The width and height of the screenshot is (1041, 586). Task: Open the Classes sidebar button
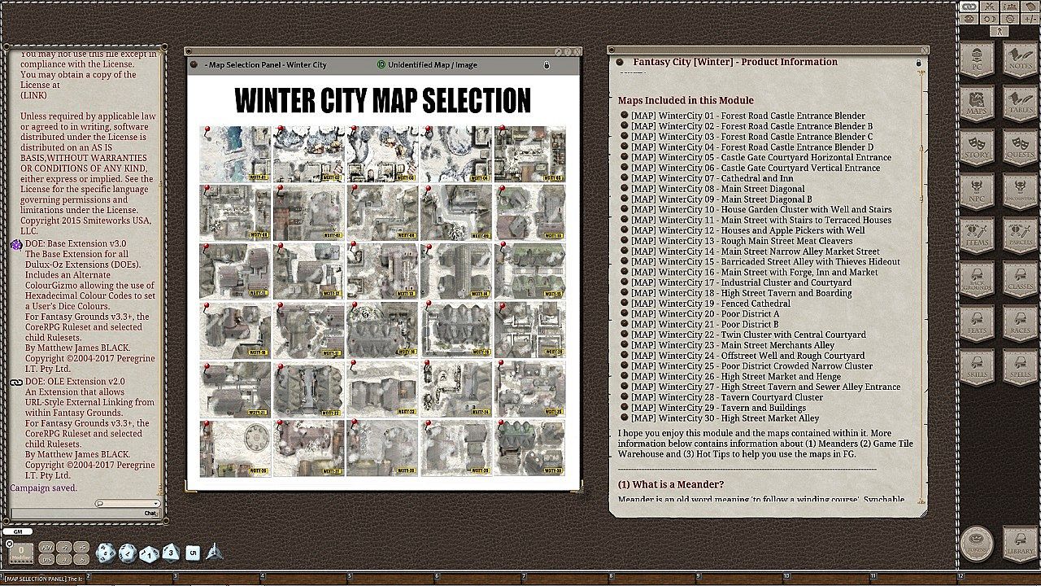(x=1019, y=281)
